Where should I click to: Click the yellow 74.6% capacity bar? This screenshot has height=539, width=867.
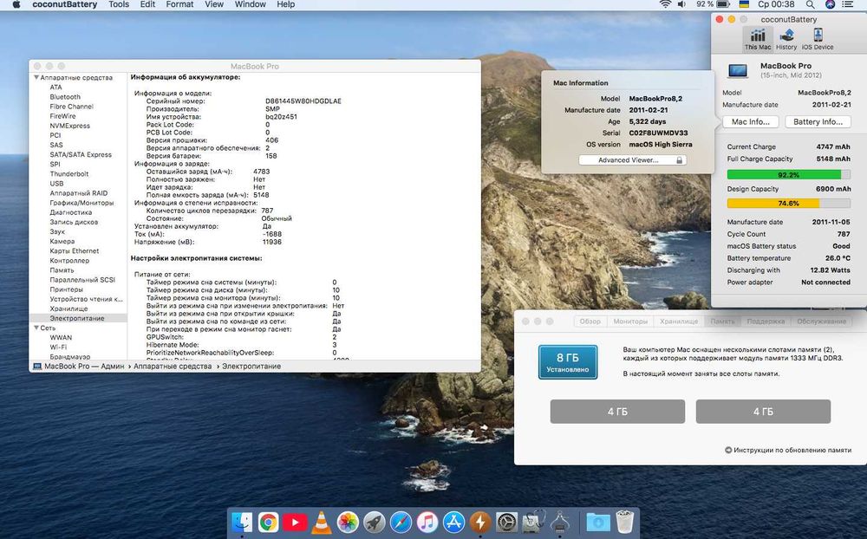788,204
